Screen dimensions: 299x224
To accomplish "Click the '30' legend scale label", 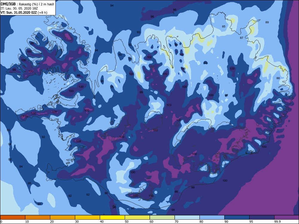I will point(77,222).
